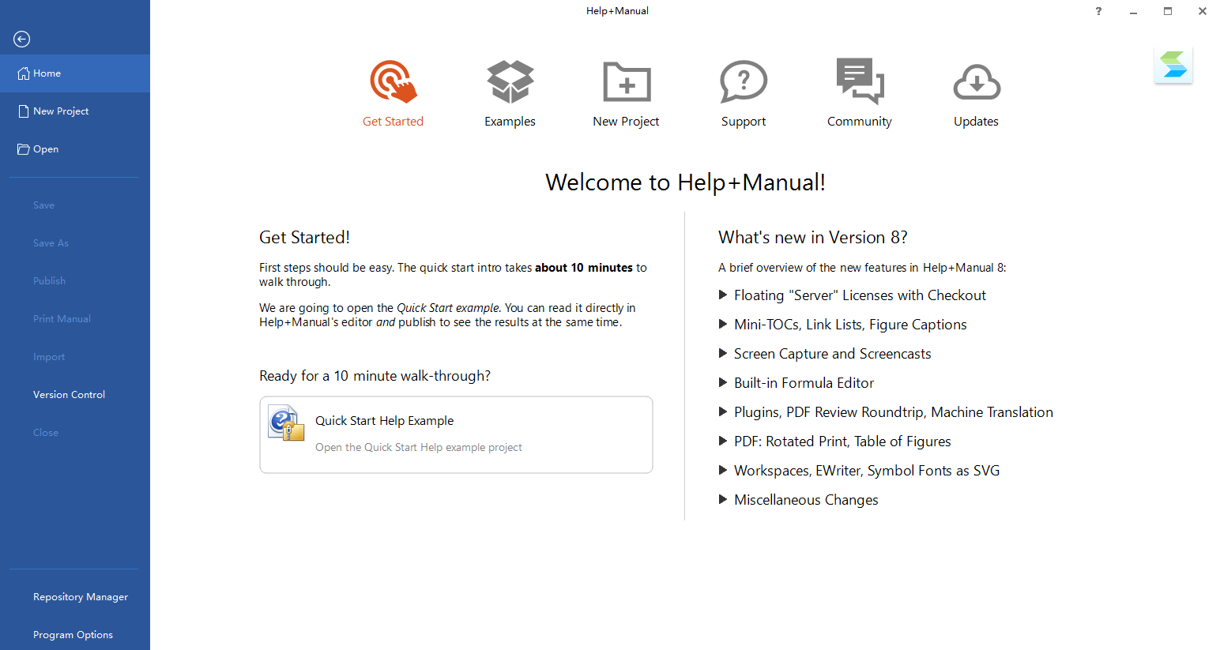Viewport: 1220px width, 650px height.
Task: Open the Updates cloud download icon
Action: 977,81
